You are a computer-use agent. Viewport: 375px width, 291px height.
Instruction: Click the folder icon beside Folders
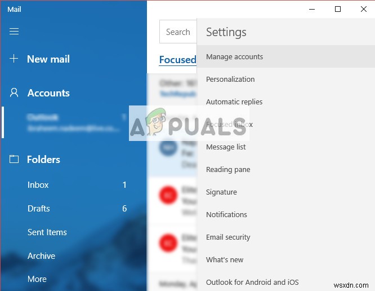(x=14, y=159)
